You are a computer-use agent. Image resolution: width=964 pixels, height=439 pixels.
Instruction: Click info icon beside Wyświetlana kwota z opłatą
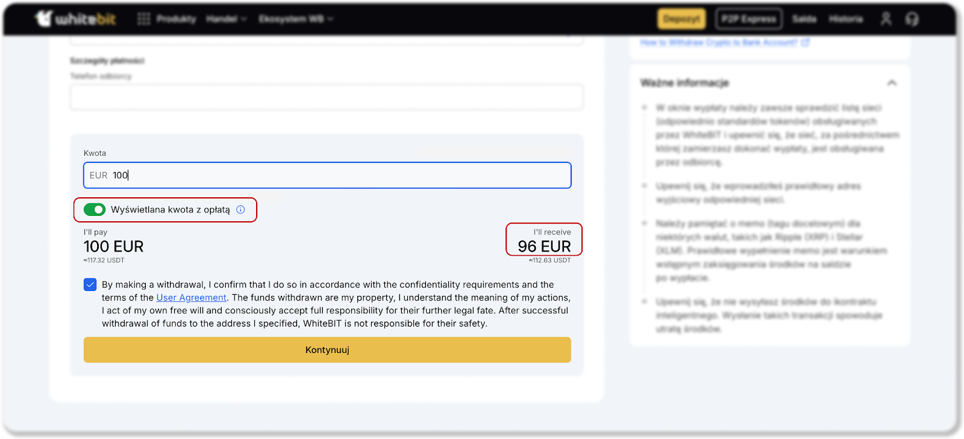(x=240, y=210)
